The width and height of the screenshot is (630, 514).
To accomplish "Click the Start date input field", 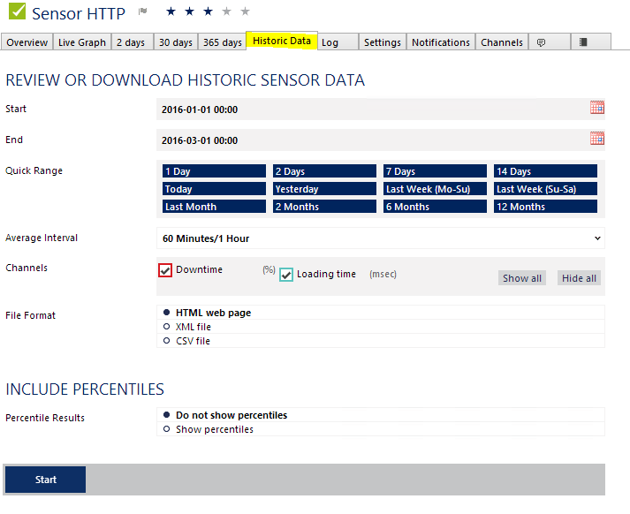I will pyautogui.click(x=371, y=110).
